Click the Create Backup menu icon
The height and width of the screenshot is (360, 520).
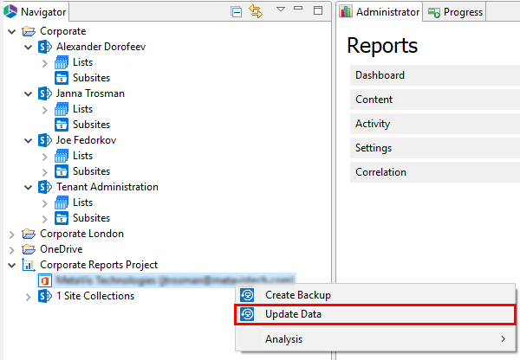pos(248,295)
